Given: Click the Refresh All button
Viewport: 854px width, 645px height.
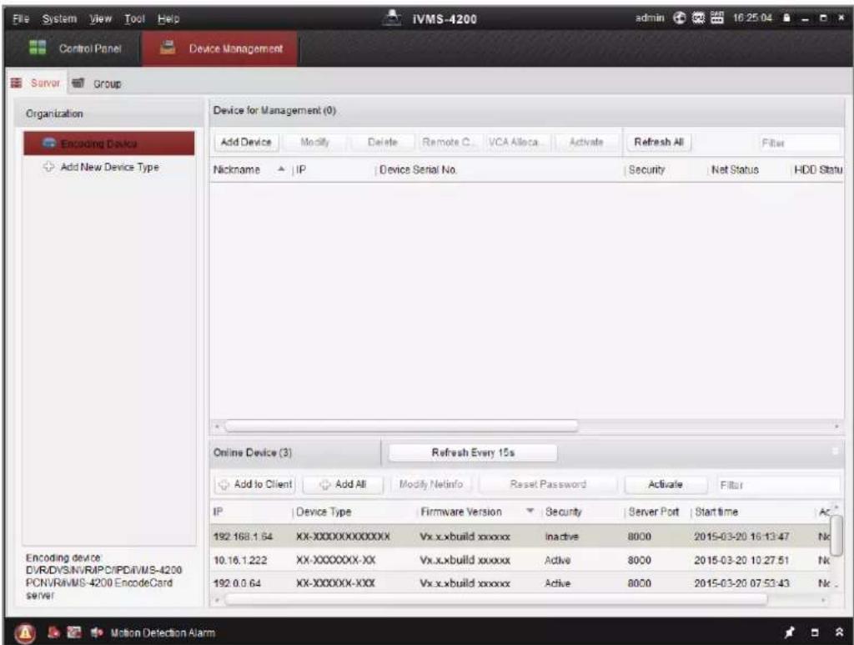Looking at the screenshot, I should click(659, 142).
